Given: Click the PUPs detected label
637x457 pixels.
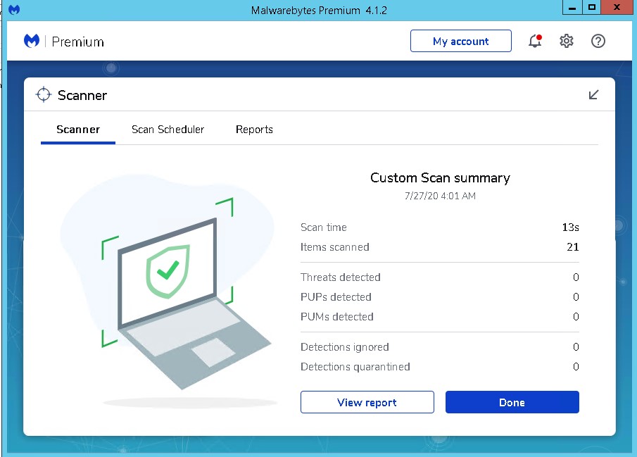Looking at the screenshot, I should (336, 297).
